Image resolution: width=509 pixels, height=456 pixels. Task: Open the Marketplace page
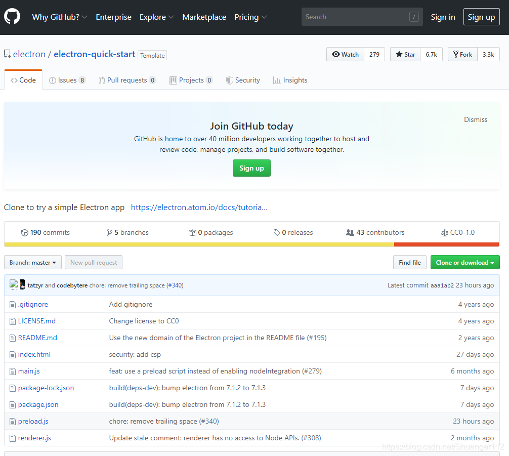click(x=204, y=17)
